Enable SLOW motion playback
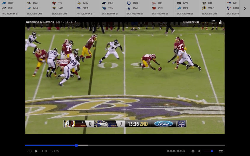 (55, 151)
